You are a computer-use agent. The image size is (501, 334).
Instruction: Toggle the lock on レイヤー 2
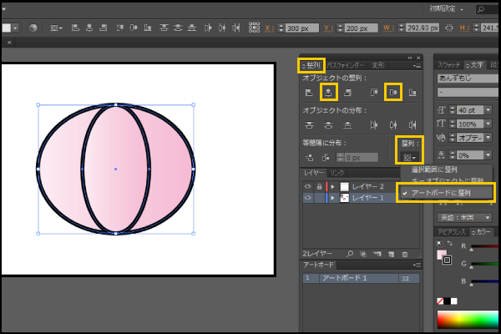pos(317,185)
